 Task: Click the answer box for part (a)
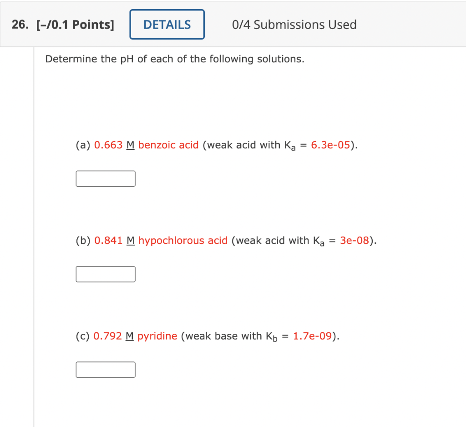105,178
